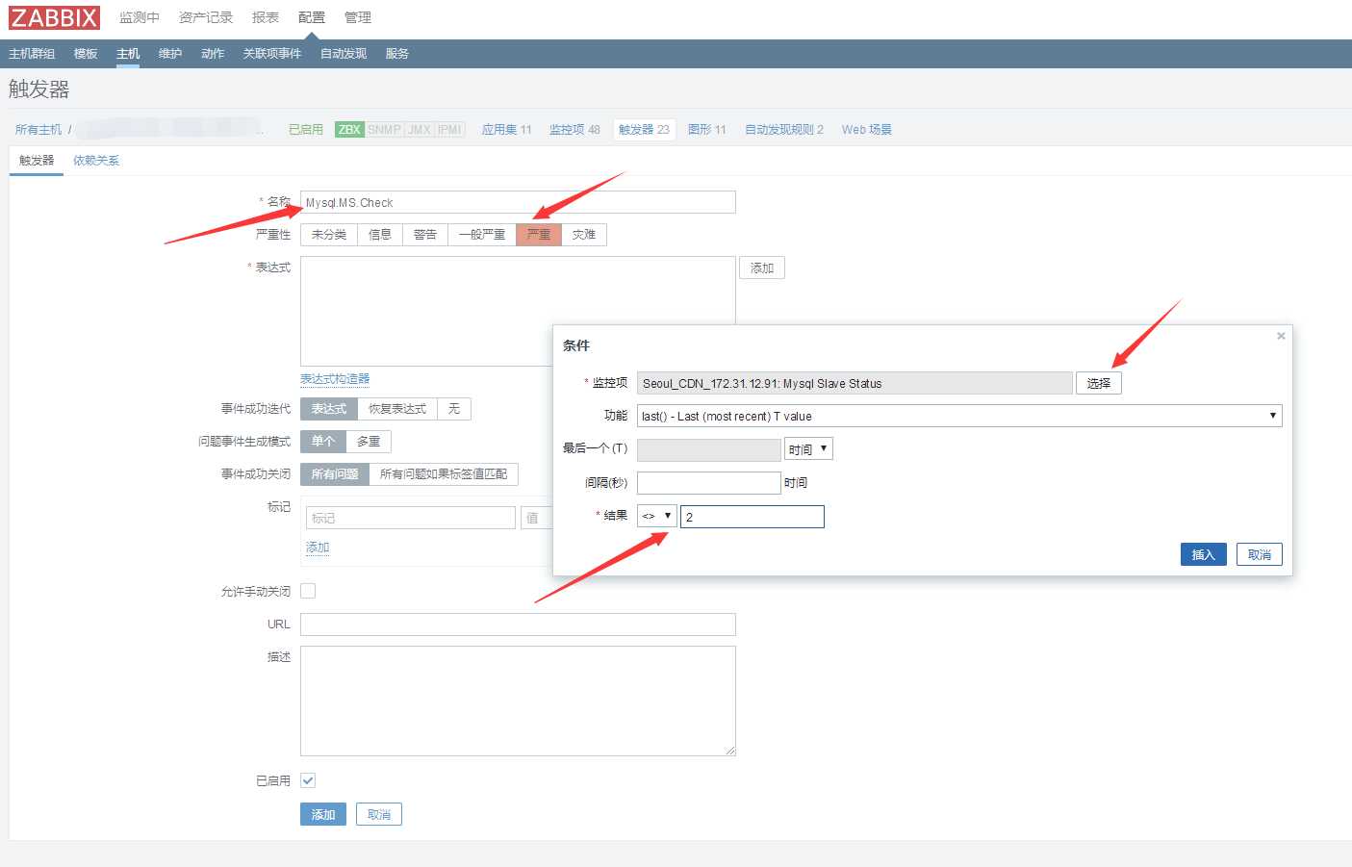Set severity to 一般严重
Viewport: 1352px width, 867px height.
[482, 235]
